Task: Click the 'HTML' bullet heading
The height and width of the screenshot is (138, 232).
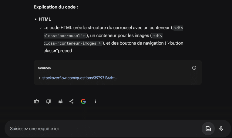Action: [45, 19]
